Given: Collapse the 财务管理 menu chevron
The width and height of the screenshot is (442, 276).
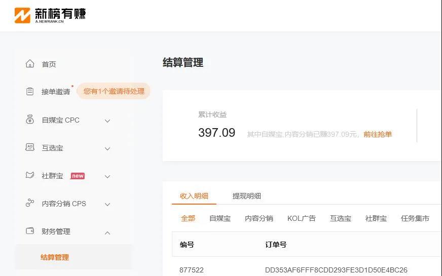Looking at the screenshot, I should 107,232.
